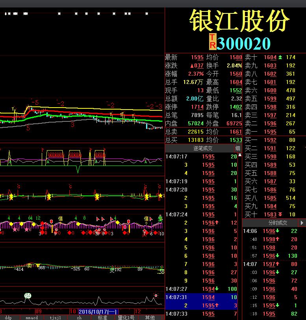
Task: Click the stock code 300020
Action: [243, 43]
